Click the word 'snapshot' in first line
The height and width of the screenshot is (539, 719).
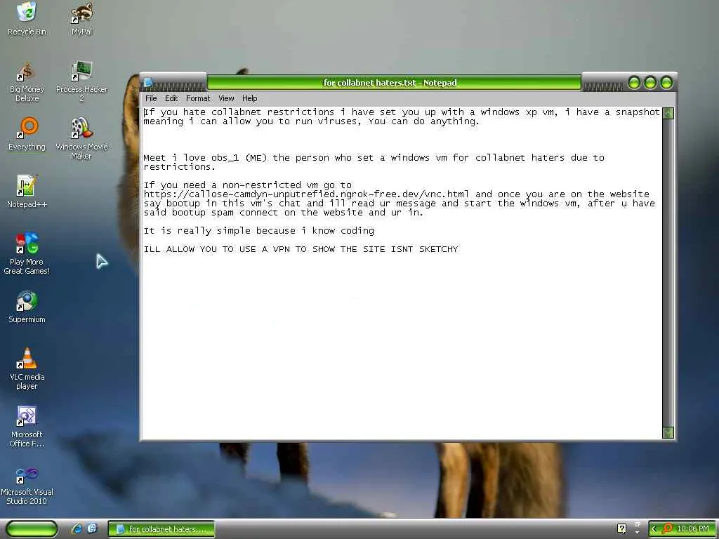[x=638, y=112]
